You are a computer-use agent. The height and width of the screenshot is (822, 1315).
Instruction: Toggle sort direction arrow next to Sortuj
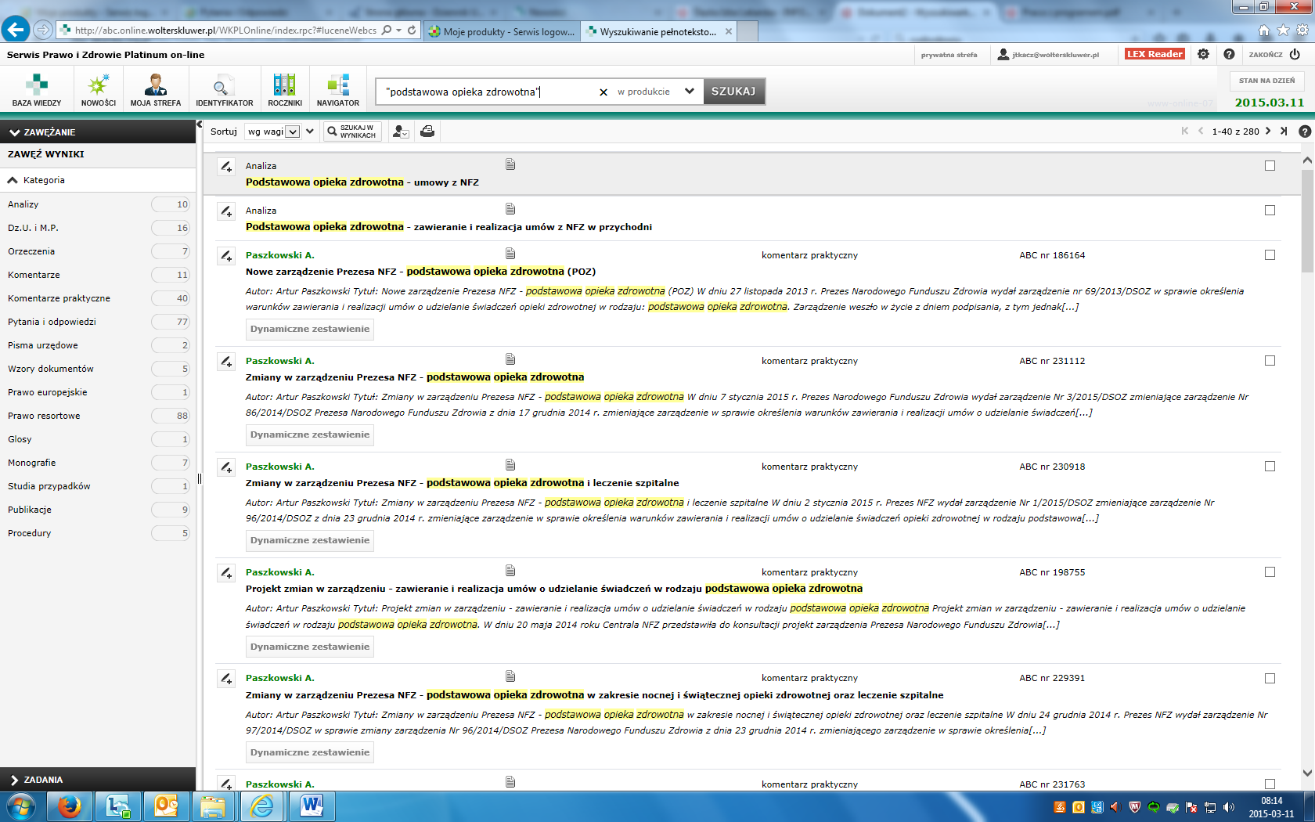point(310,132)
